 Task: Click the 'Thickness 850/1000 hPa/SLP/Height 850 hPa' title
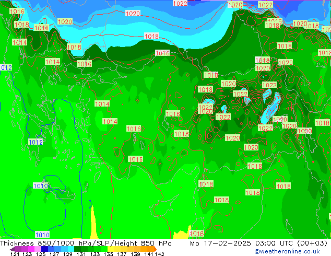pos(86,243)
